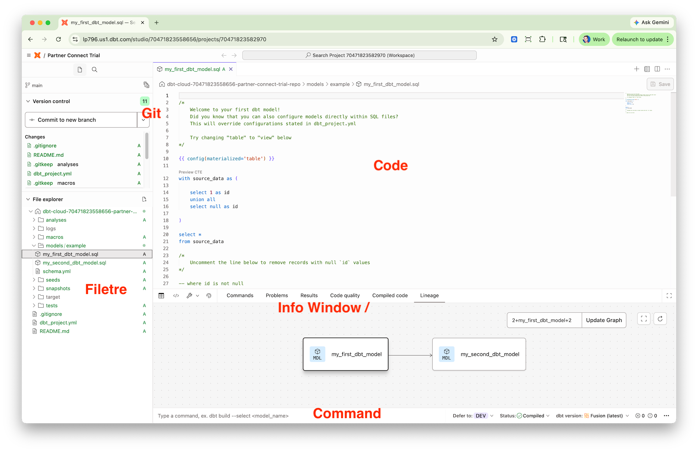Open the Status Compiled dropdown
The image size is (698, 452).
coord(525,416)
